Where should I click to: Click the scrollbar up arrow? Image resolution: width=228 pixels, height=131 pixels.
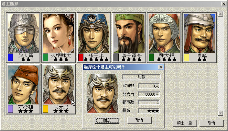[x=221, y=14]
